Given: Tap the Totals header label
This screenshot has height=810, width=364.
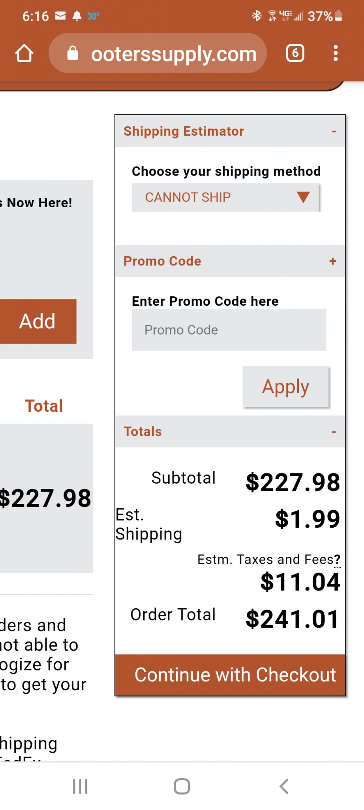Looking at the screenshot, I should pos(143,431).
